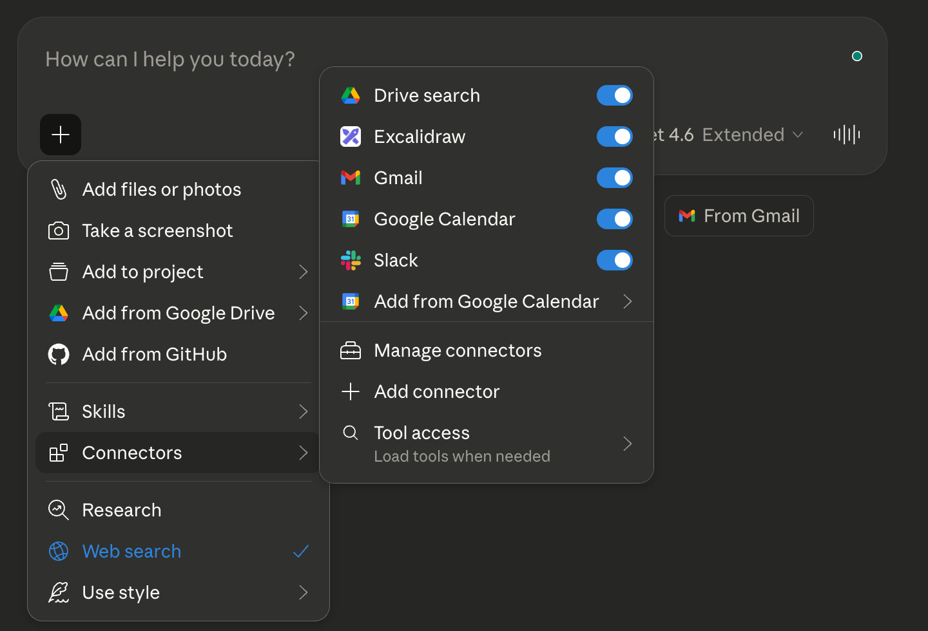This screenshot has width=928, height=631.
Task: Click the Web search checkmark
Action: (301, 551)
